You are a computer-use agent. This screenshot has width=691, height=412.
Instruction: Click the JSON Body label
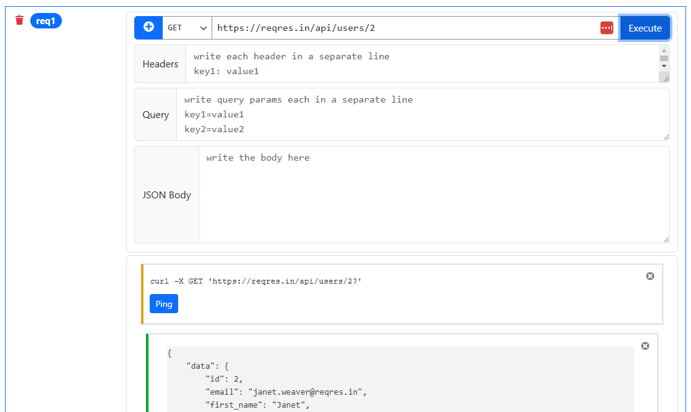(x=166, y=195)
